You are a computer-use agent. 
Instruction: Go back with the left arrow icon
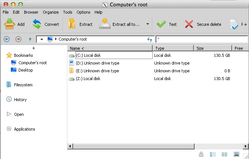[x=7, y=39]
